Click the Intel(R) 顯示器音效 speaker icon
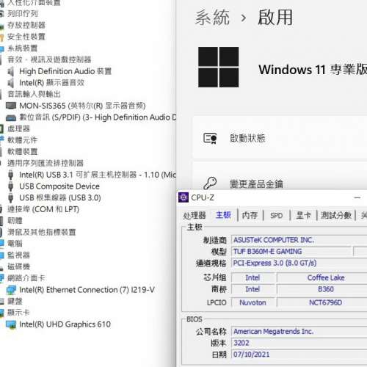 [10, 83]
